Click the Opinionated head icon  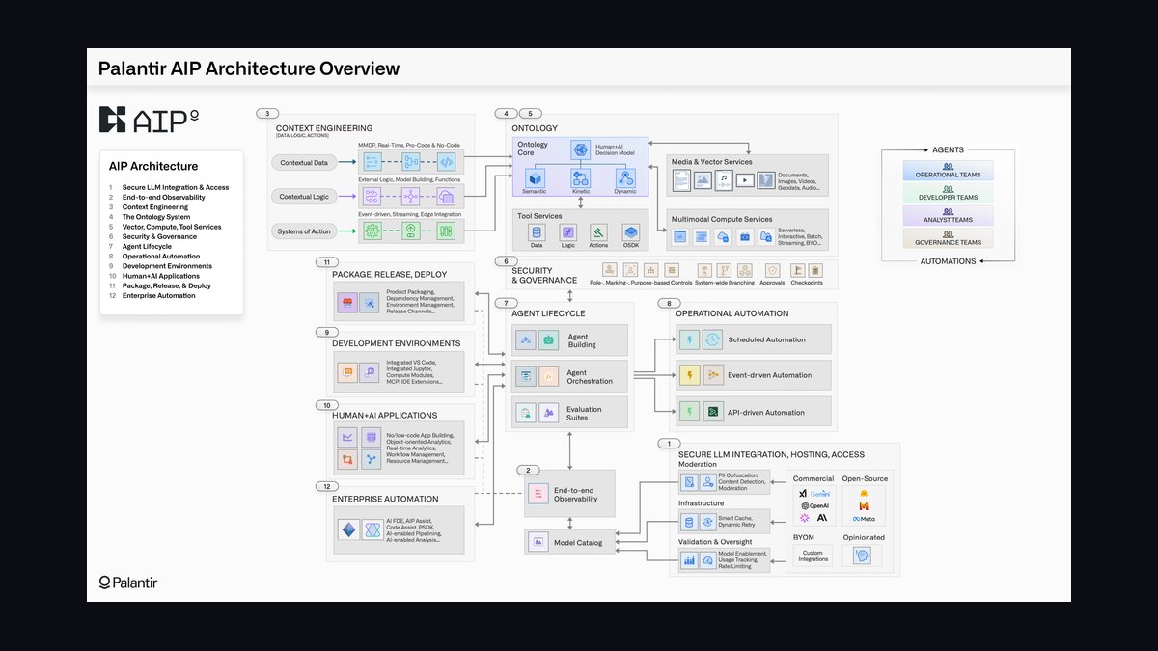[863, 556]
